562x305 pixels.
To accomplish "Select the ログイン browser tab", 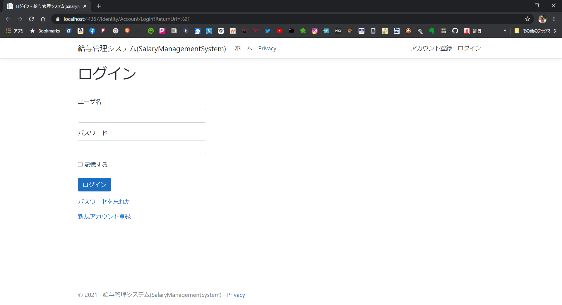I will point(47,6).
